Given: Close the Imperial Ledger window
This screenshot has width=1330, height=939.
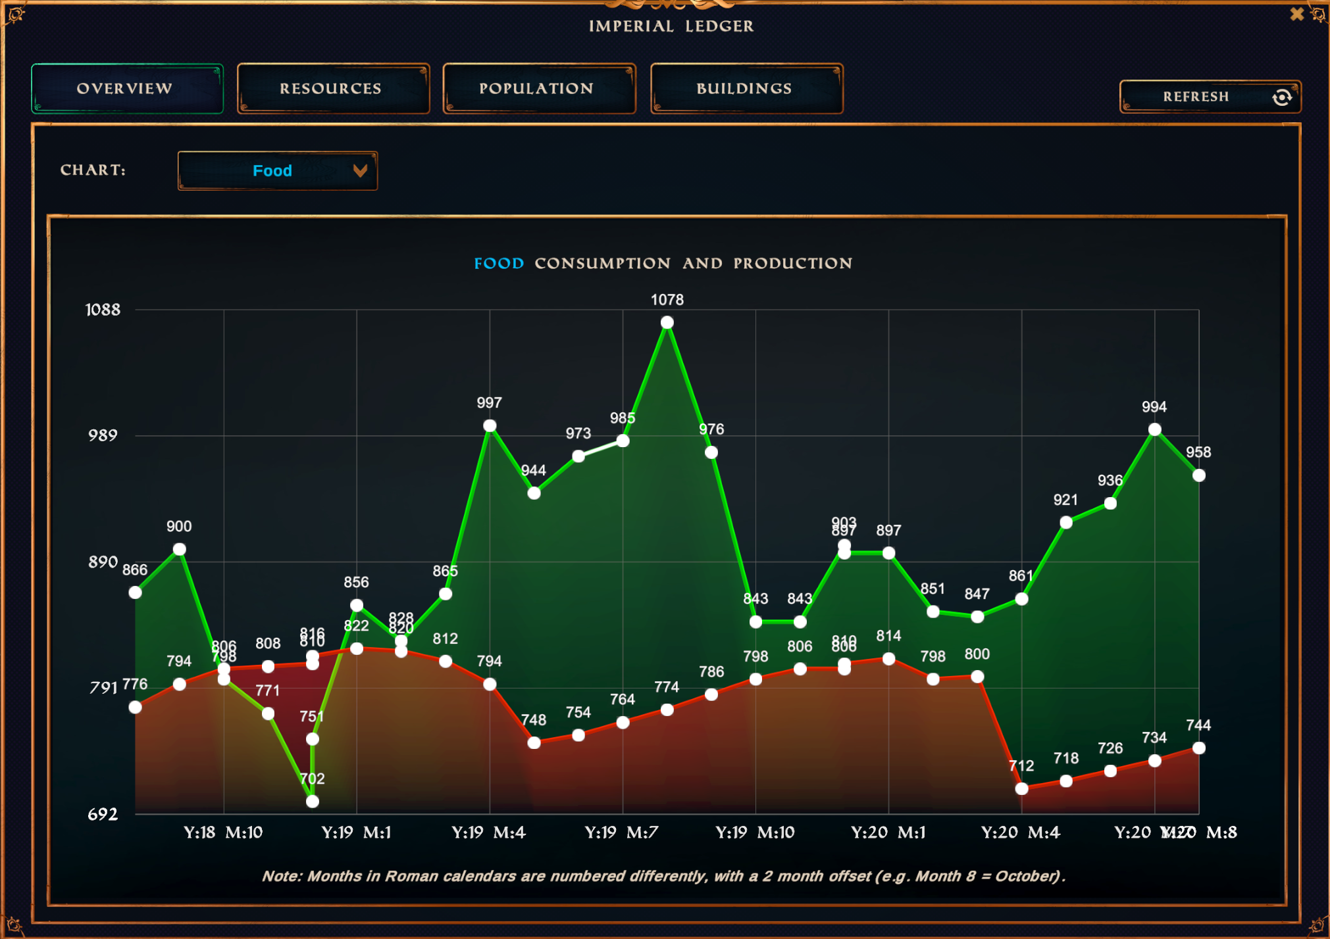Looking at the screenshot, I should click(x=1296, y=14).
